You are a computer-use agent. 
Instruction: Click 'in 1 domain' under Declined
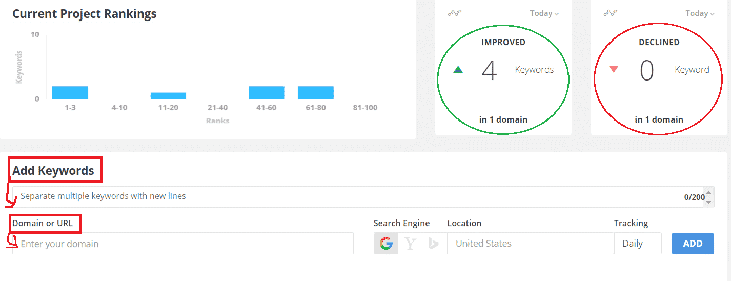(659, 119)
